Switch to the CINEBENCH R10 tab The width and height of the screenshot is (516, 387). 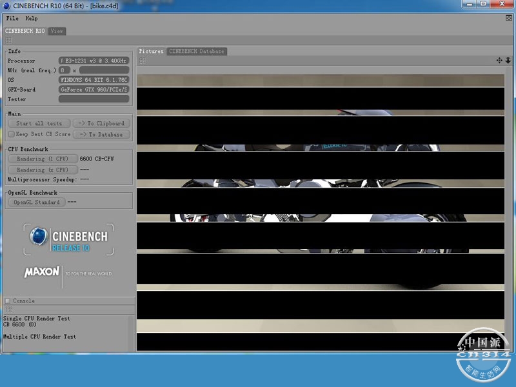pos(25,31)
